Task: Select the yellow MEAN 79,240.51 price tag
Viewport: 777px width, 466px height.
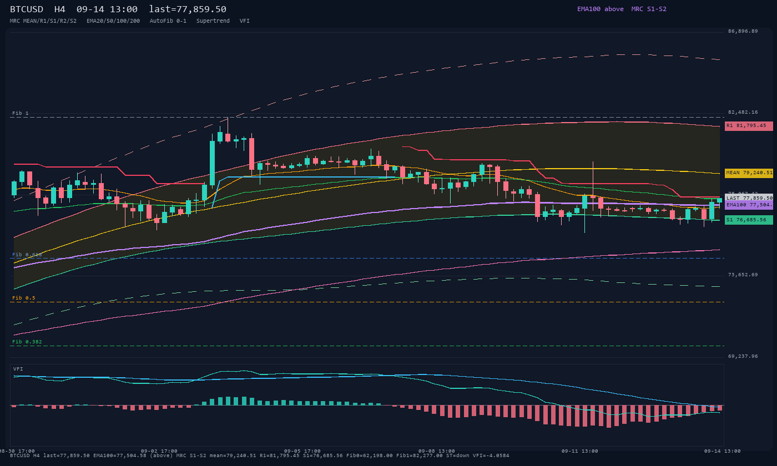Action: pos(749,173)
